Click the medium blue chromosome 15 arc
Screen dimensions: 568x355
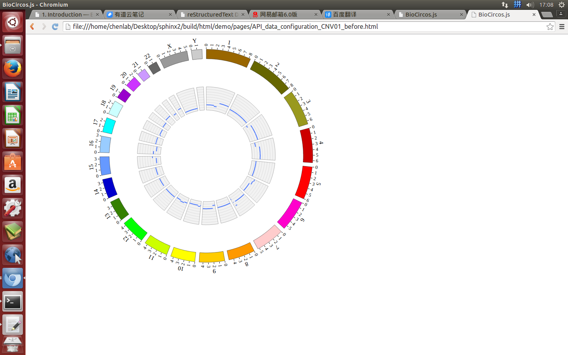coord(105,166)
